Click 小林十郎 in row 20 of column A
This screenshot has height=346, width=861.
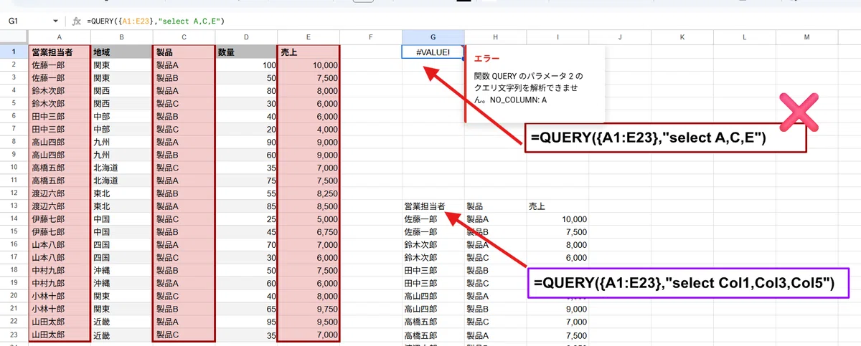[x=60, y=296]
